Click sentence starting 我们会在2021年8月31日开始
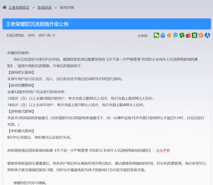The height and width of the screenshot is (185, 213). 102,62
